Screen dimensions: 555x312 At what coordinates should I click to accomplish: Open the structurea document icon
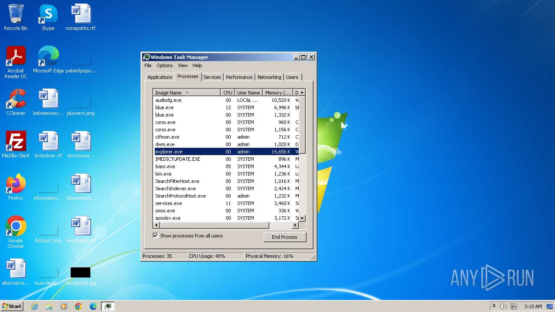pyautogui.click(x=81, y=145)
